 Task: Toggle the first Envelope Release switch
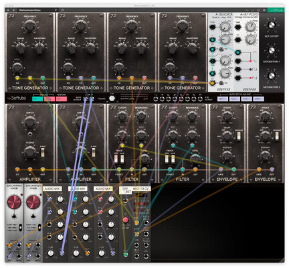click(239, 136)
